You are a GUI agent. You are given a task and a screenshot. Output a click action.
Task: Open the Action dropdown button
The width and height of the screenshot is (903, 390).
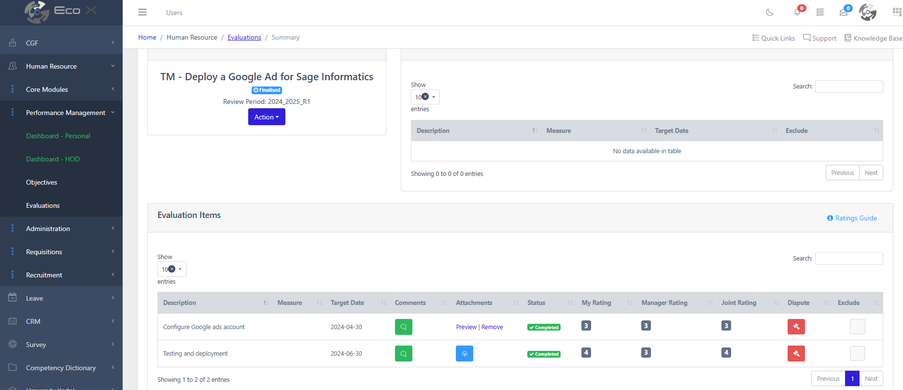tap(267, 117)
